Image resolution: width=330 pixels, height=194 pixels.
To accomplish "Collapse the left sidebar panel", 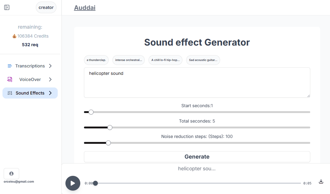I will pos(6,7).
